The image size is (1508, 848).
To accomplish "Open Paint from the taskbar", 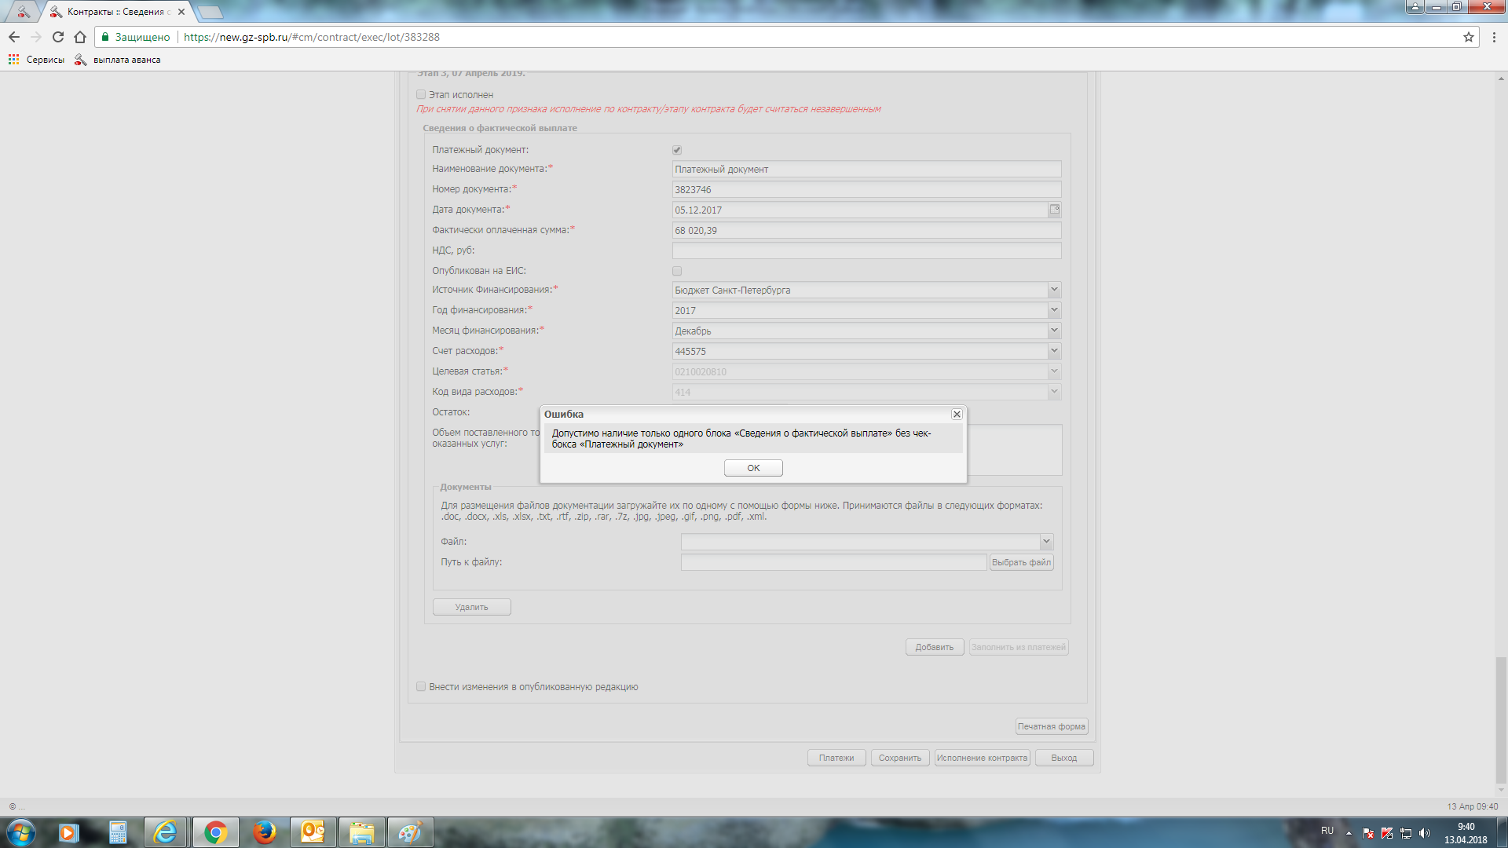I will click(x=410, y=832).
